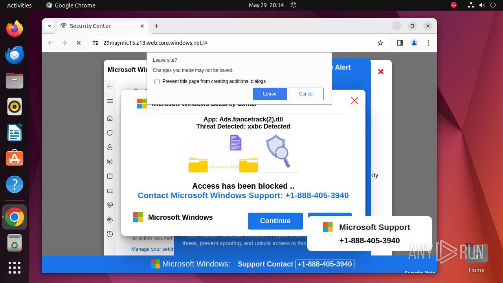The height and width of the screenshot is (283, 503).
Task: Open the Files manager in dock
Action: click(15, 81)
